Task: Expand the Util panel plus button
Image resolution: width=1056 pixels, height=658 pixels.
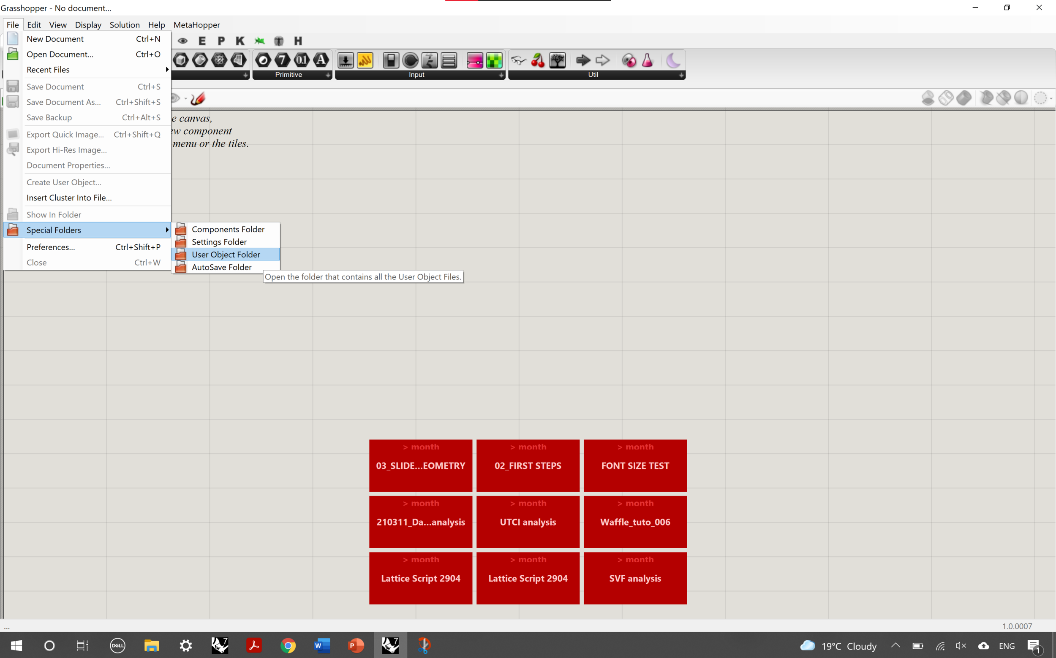Action: [x=681, y=75]
